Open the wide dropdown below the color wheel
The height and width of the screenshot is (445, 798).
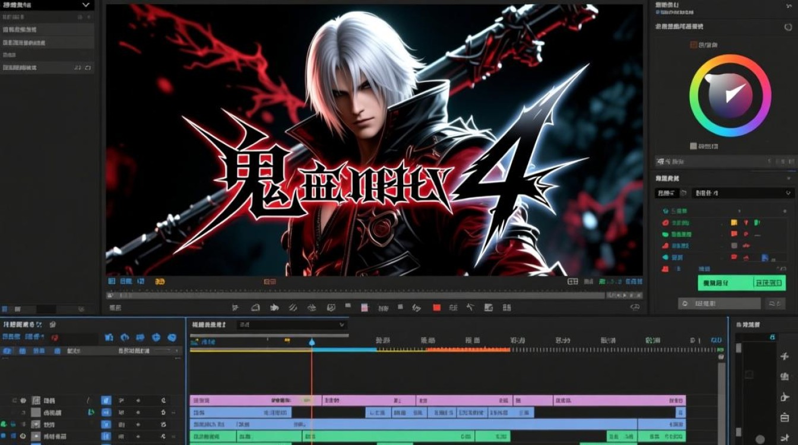coord(742,193)
